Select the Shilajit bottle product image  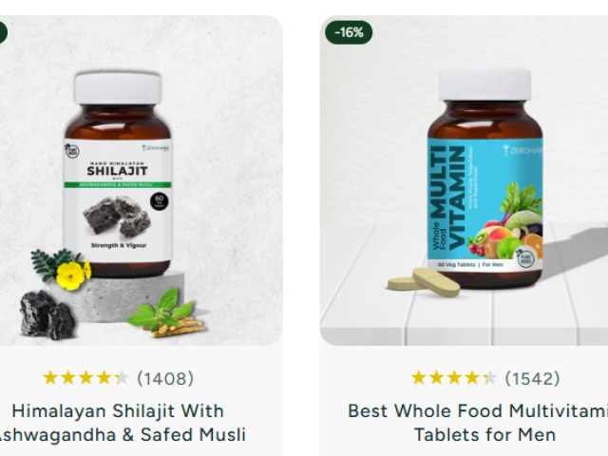pos(118,175)
